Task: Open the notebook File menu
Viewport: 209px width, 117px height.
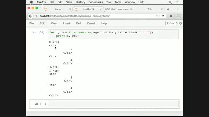Action: [x=31, y=23]
